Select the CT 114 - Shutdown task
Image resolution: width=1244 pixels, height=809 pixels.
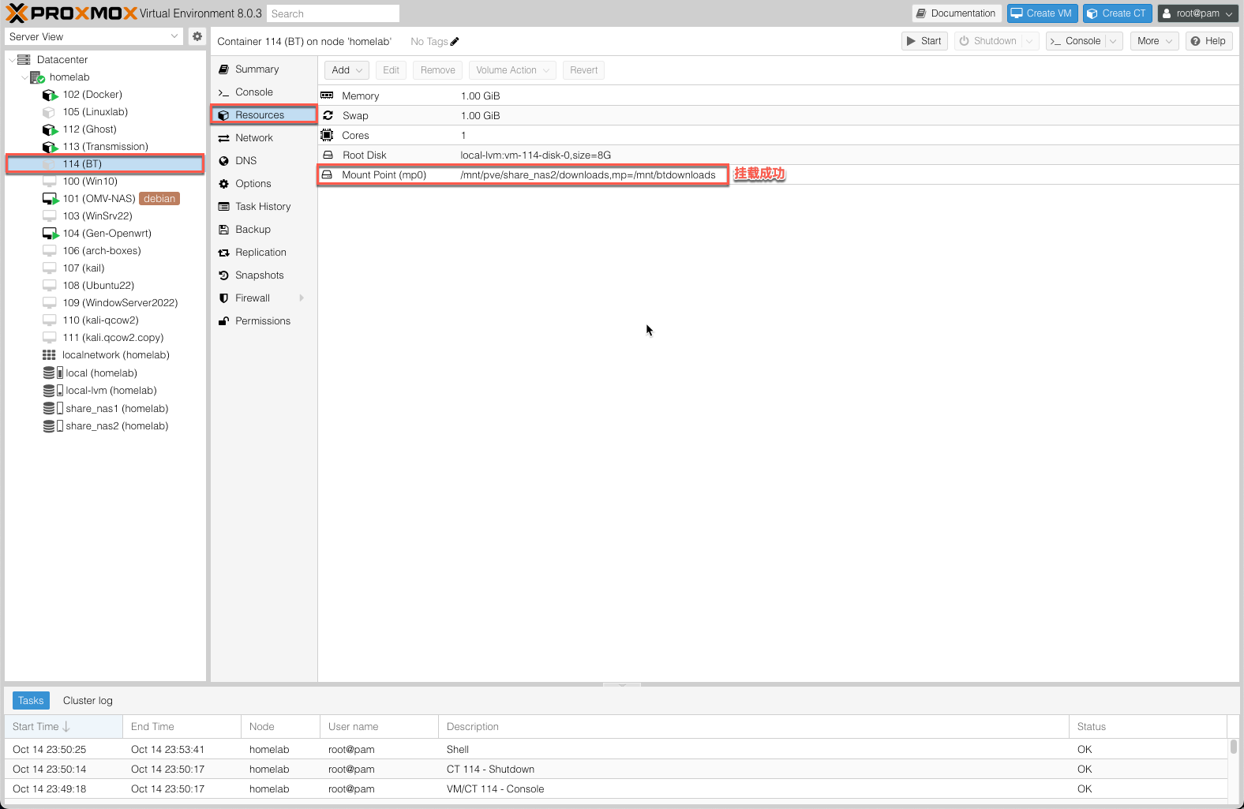tap(616, 770)
